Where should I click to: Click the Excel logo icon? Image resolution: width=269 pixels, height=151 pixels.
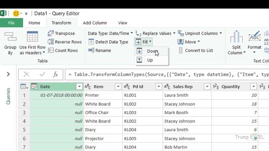3,13
